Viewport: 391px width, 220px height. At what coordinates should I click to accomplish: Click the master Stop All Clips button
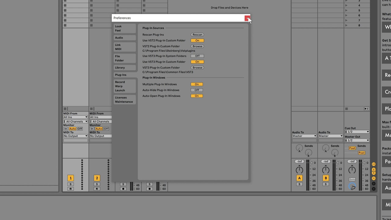tap(346, 109)
